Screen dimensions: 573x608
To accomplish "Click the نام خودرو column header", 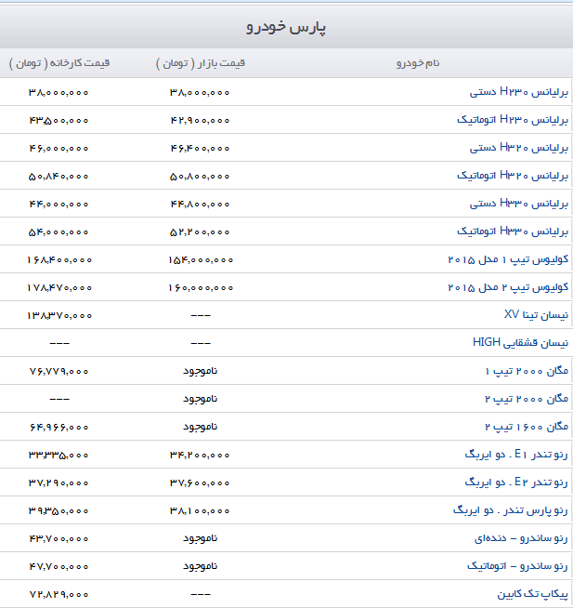I will point(418,63).
